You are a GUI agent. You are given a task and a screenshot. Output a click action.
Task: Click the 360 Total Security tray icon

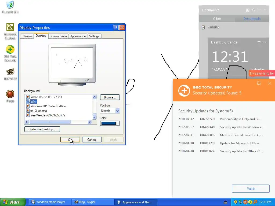click(x=250, y=202)
